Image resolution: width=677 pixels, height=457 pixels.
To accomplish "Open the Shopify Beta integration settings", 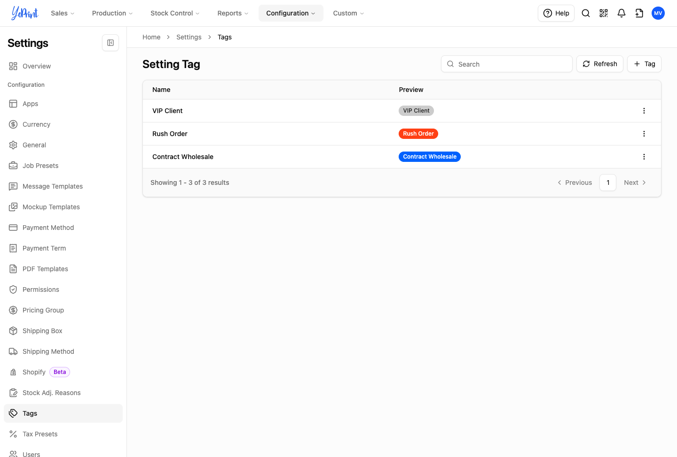I will click(x=63, y=372).
